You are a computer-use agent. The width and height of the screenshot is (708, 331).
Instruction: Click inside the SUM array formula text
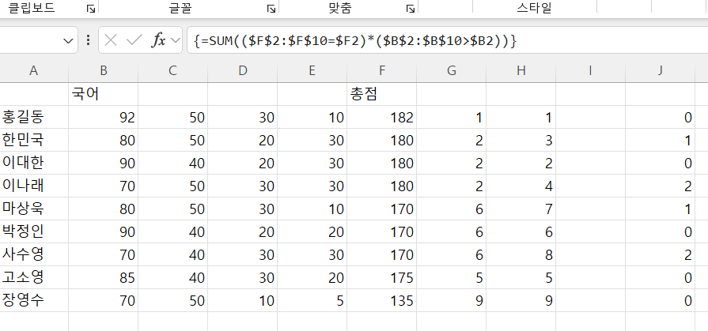(354, 40)
